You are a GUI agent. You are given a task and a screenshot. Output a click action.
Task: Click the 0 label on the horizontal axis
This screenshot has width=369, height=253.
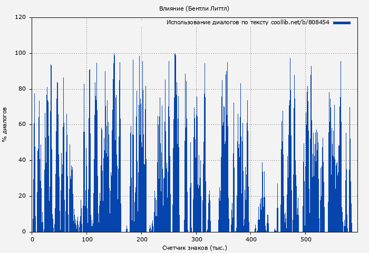tap(32, 239)
